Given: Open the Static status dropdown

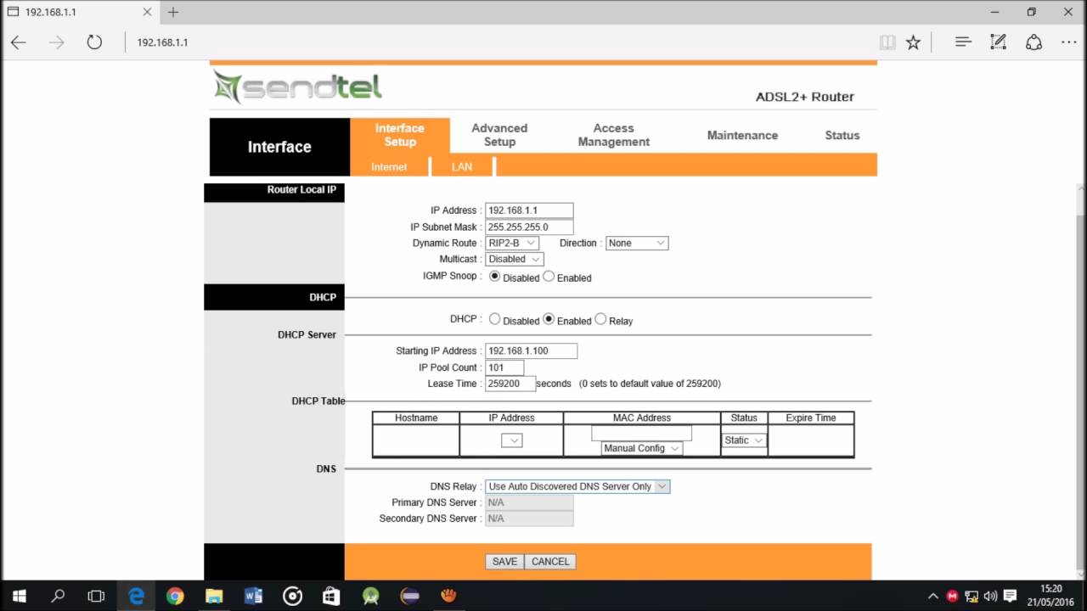Looking at the screenshot, I should (x=744, y=440).
